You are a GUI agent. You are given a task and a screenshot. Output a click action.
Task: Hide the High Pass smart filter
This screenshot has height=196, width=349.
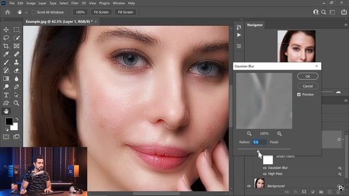(x=264, y=174)
